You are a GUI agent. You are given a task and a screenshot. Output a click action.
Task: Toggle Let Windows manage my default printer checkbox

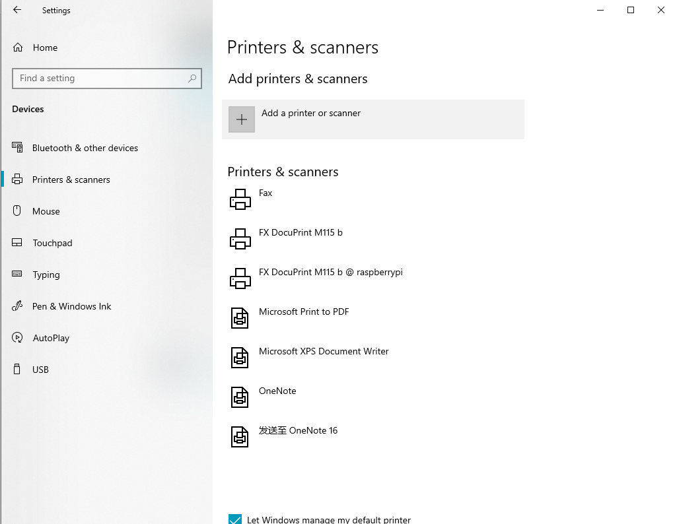click(x=235, y=519)
